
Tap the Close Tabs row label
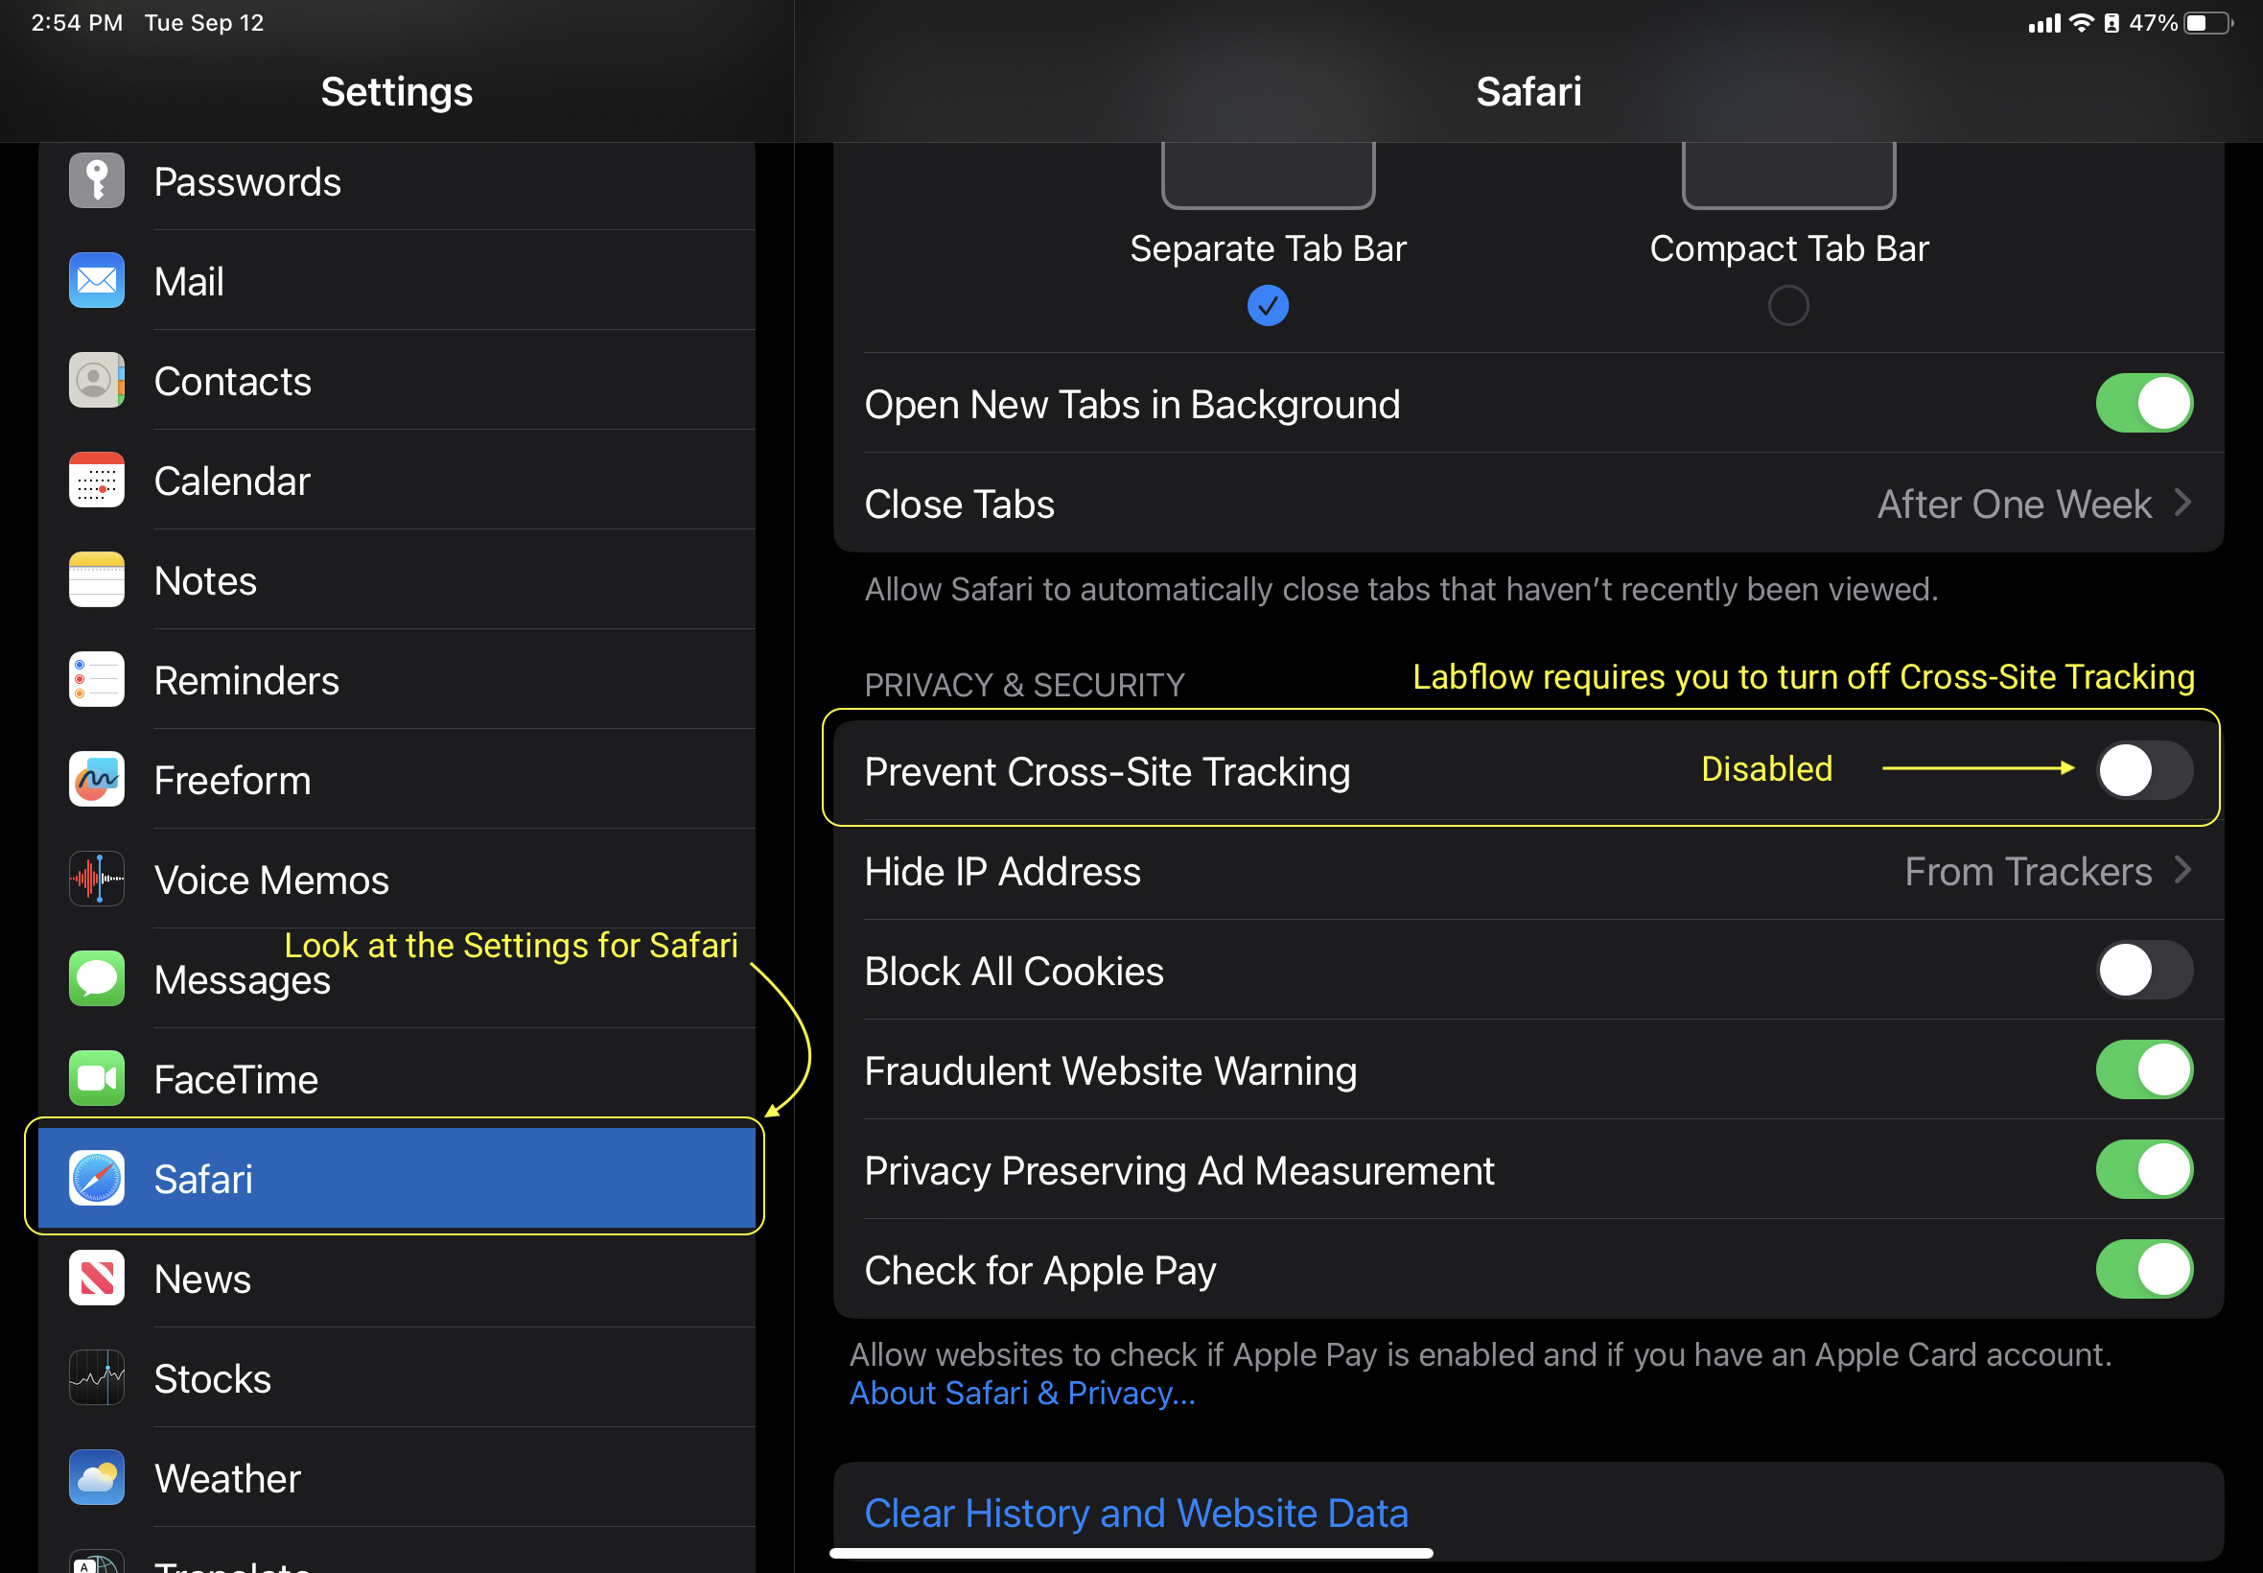959,505
